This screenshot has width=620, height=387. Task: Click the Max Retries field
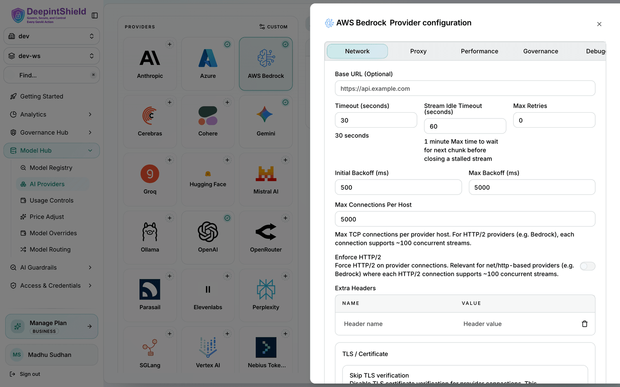(554, 120)
